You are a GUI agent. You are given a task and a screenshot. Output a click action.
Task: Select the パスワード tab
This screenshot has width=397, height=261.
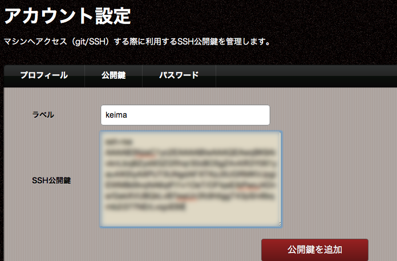(179, 75)
